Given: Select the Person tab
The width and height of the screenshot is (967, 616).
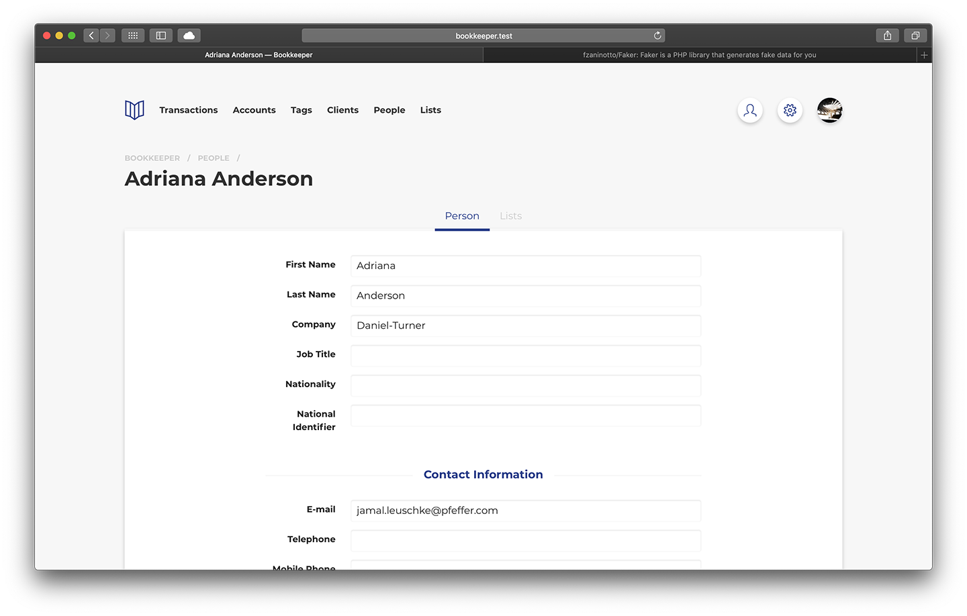Looking at the screenshot, I should [462, 216].
